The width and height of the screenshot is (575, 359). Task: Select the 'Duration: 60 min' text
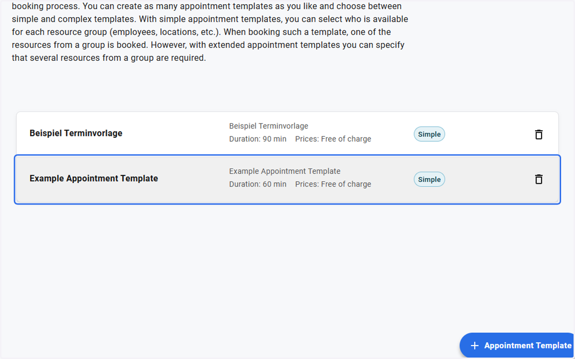pyautogui.click(x=258, y=184)
